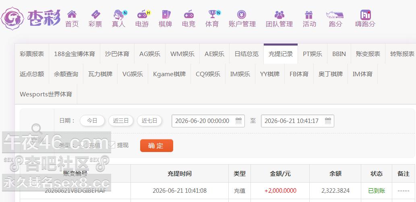416x202 pixels.
Task: Click the 充值 type cell in row
Action: (240, 191)
